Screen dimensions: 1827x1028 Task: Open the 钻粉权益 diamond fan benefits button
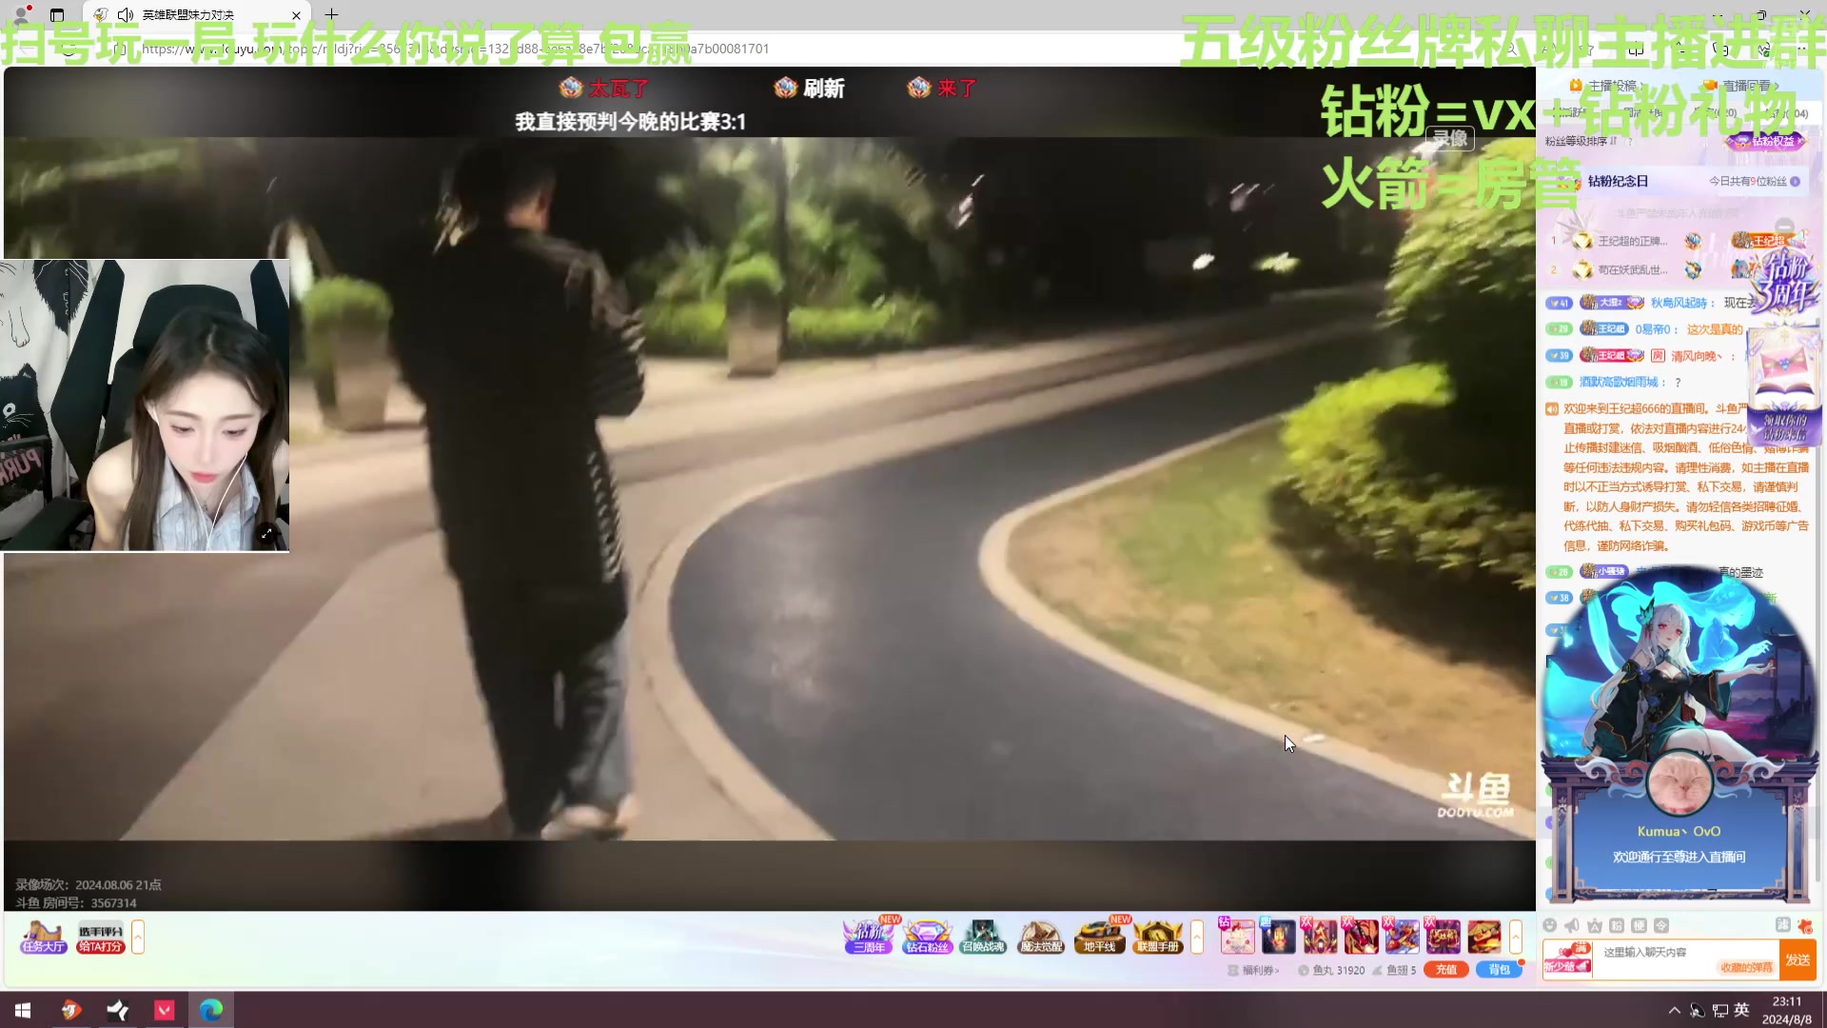[1766, 141]
